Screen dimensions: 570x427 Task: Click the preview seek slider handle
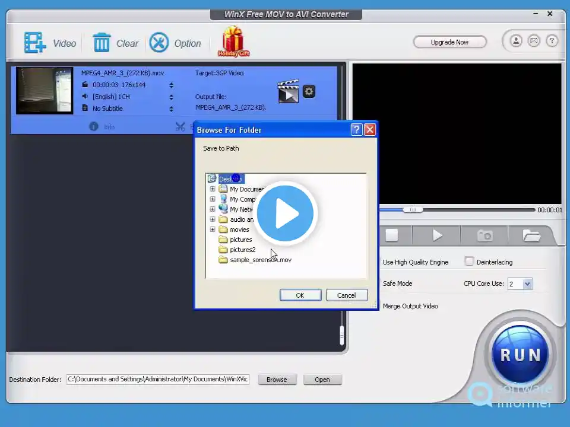click(412, 209)
